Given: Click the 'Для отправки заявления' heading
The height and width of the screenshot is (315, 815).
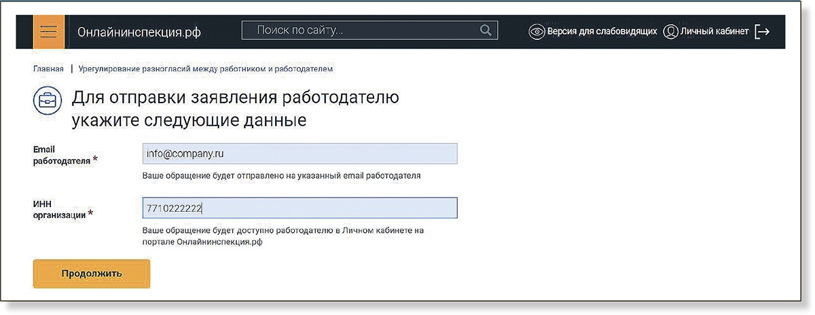Looking at the screenshot, I should coord(235,109).
